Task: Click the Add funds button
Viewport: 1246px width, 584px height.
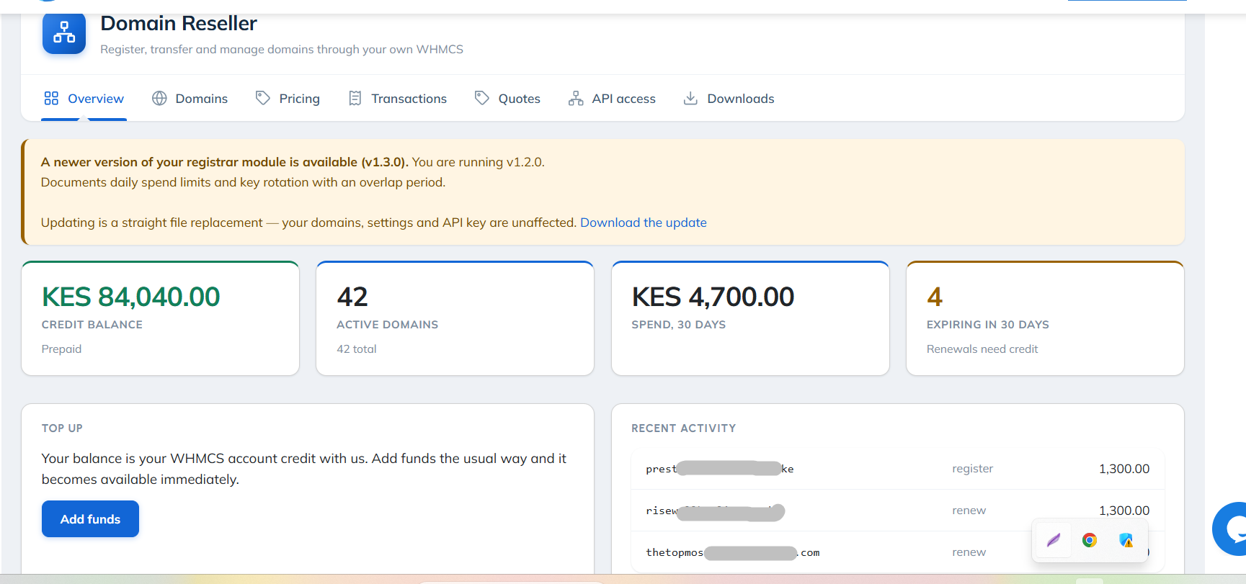Action: pyautogui.click(x=90, y=518)
